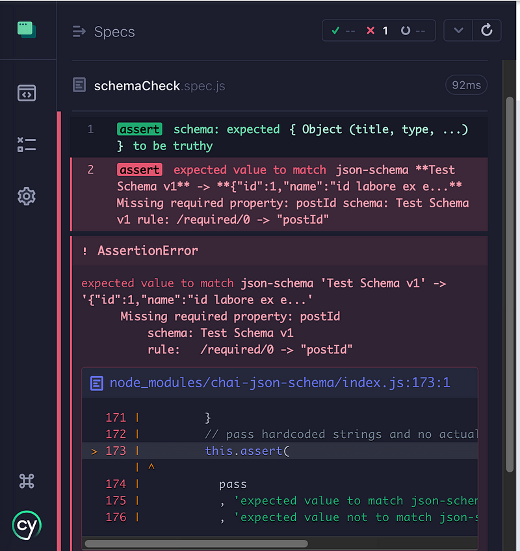Expand options with the chevron down button

coord(458,31)
